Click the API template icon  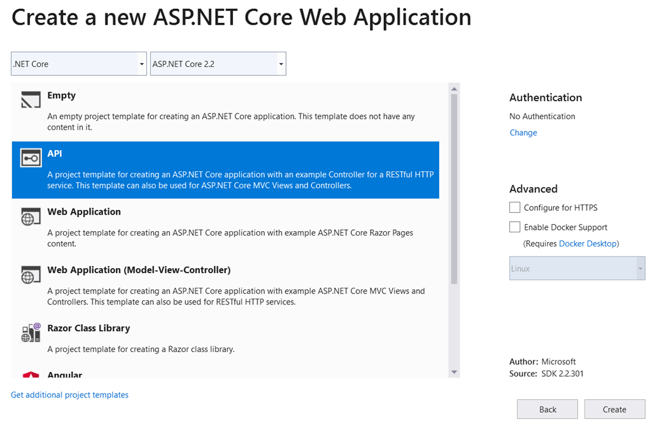pyautogui.click(x=31, y=157)
